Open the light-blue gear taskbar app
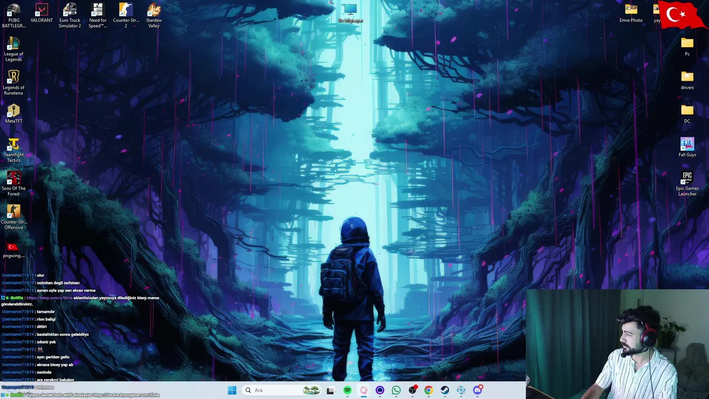Screen dimensions: 709x399 [x=461, y=390]
